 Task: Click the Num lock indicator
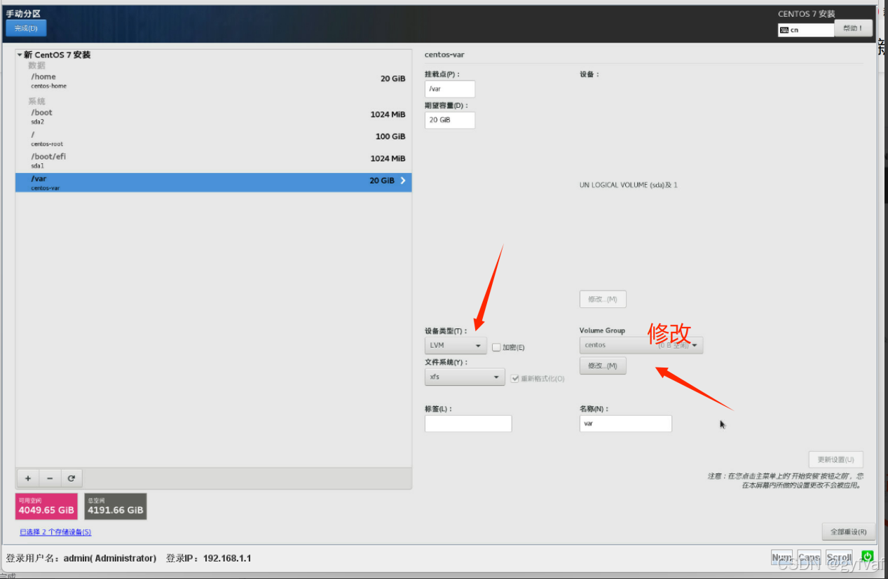[781, 557]
